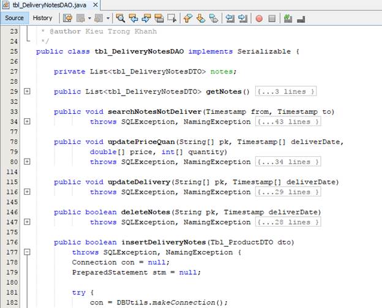Image resolution: width=382 pixels, height=308 pixels.
Task: Click Next Bookmark down-arrow icon
Action: [x=201, y=18]
